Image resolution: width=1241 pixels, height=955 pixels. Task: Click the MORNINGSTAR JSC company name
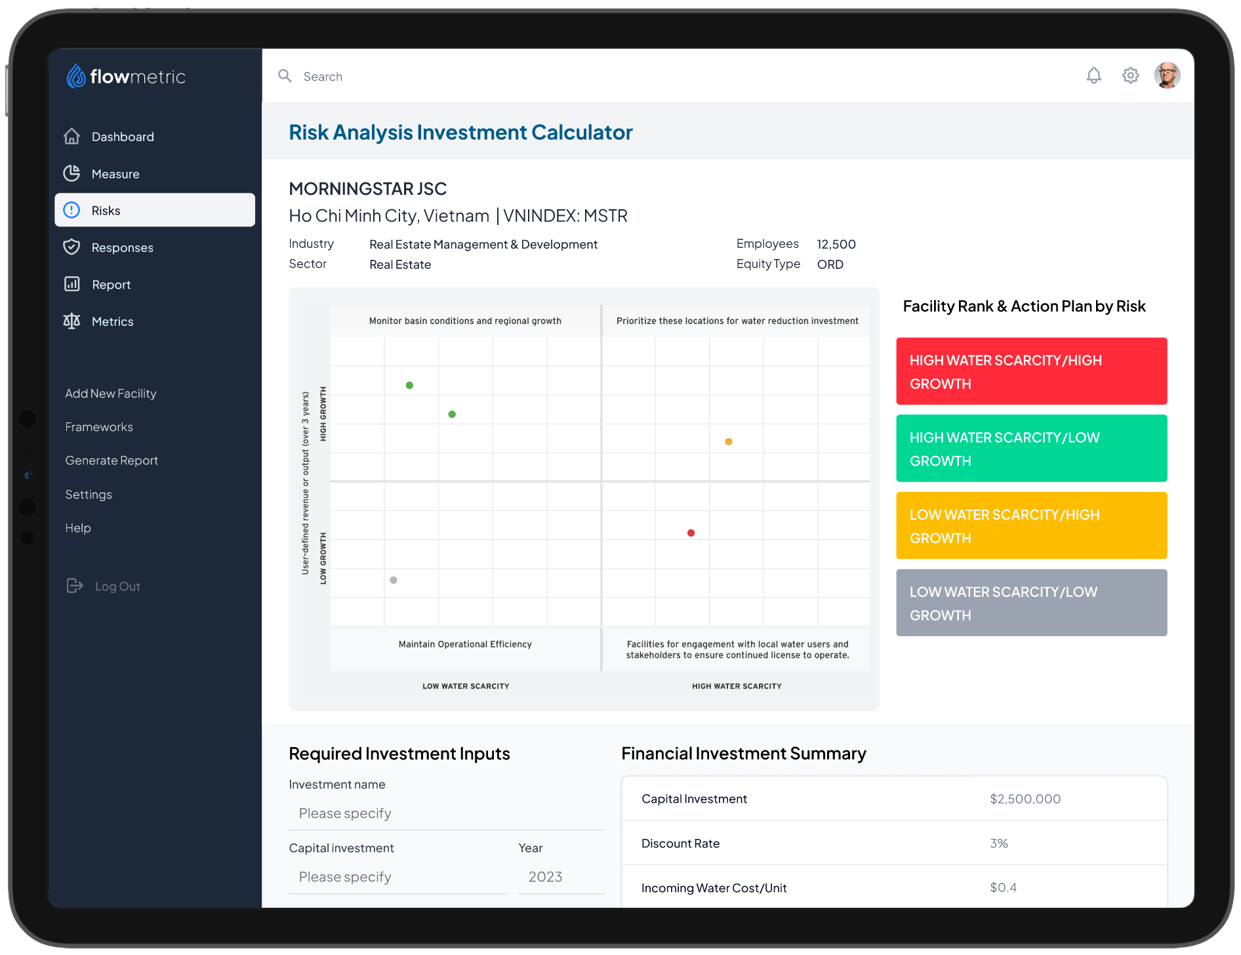coord(368,189)
